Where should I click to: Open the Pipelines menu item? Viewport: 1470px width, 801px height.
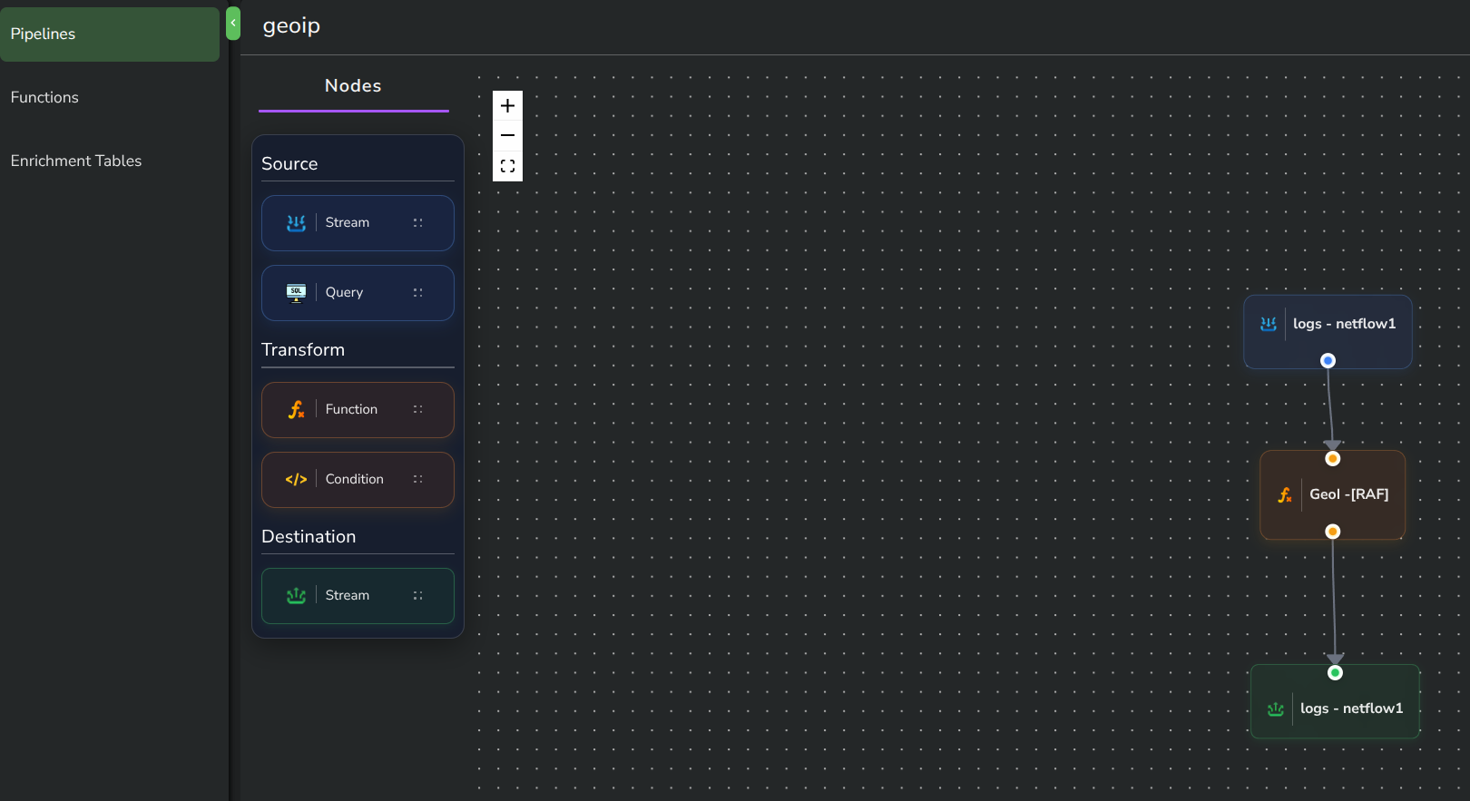coord(110,34)
